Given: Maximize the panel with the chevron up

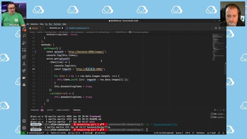Looking at the screenshot, I should (x=220, y=110).
